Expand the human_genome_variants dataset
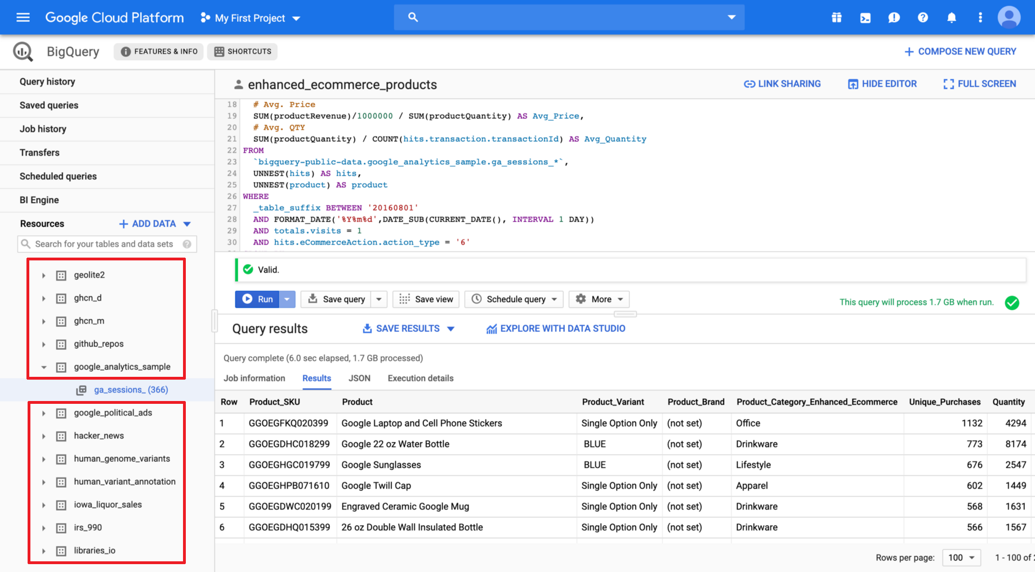The image size is (1035, 572). click(x=43, y=460)
